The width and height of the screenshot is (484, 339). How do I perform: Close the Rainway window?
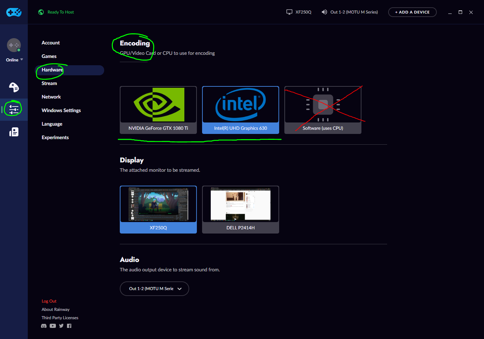(471, 12)
